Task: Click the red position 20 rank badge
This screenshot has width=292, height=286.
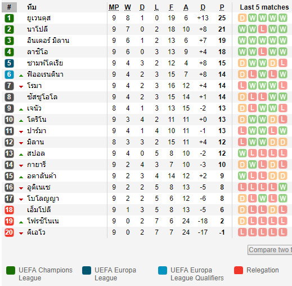Action: pyautogui.click(x=9, y=232)
